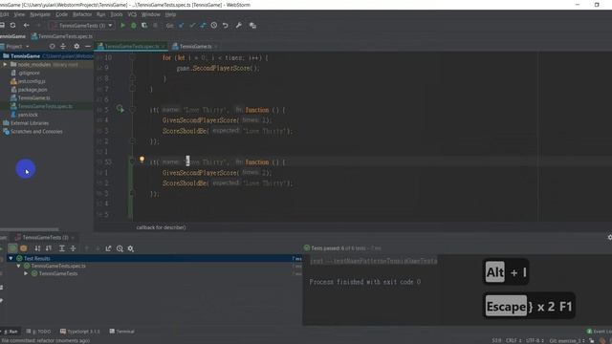Open settings via the wrench icon
Screen dimensions: 612x344
(x=238, y=26)
